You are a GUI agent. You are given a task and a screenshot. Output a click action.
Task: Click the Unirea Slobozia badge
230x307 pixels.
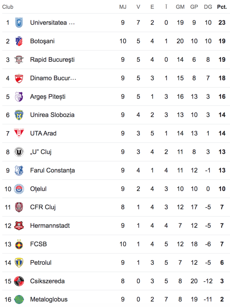(x=19, y=115)
